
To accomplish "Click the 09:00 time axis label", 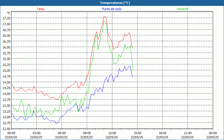I will coord(87,133).
